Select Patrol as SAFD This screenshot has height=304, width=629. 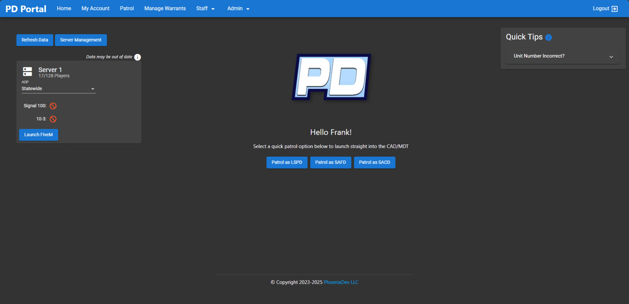[330, 162]
